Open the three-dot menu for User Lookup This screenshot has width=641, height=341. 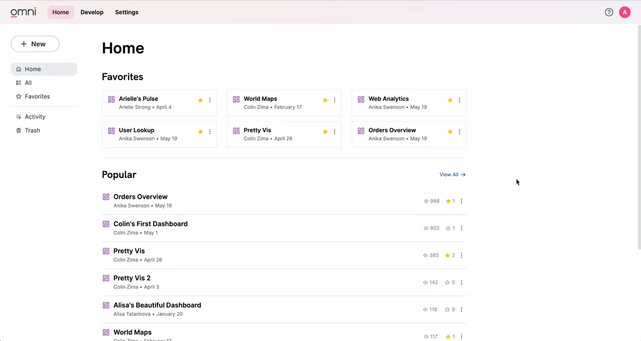210,132
